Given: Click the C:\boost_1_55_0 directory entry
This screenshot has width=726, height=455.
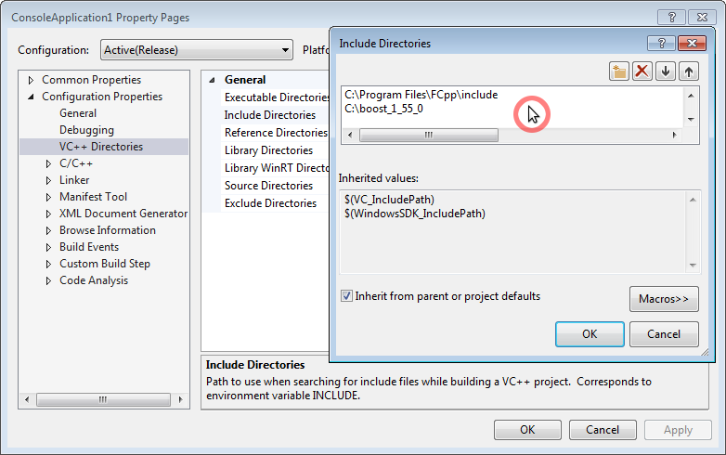Looking at the screenshot, I should [384, 109].
